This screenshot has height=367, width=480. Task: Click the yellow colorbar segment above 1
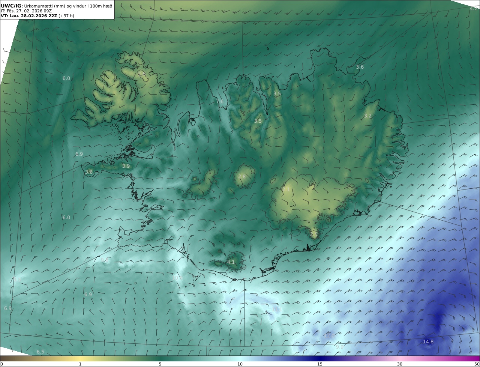(x=80, y=358)
